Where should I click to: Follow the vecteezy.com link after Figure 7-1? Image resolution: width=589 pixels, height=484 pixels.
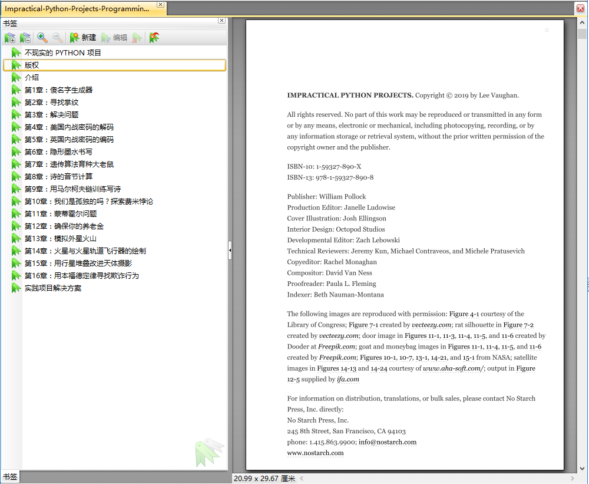click(x=431, y=325)
